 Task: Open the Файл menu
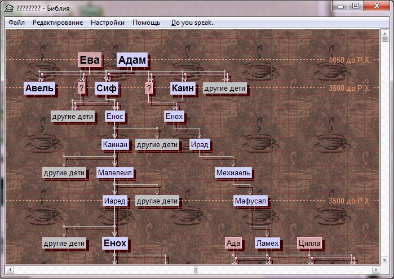16,23
